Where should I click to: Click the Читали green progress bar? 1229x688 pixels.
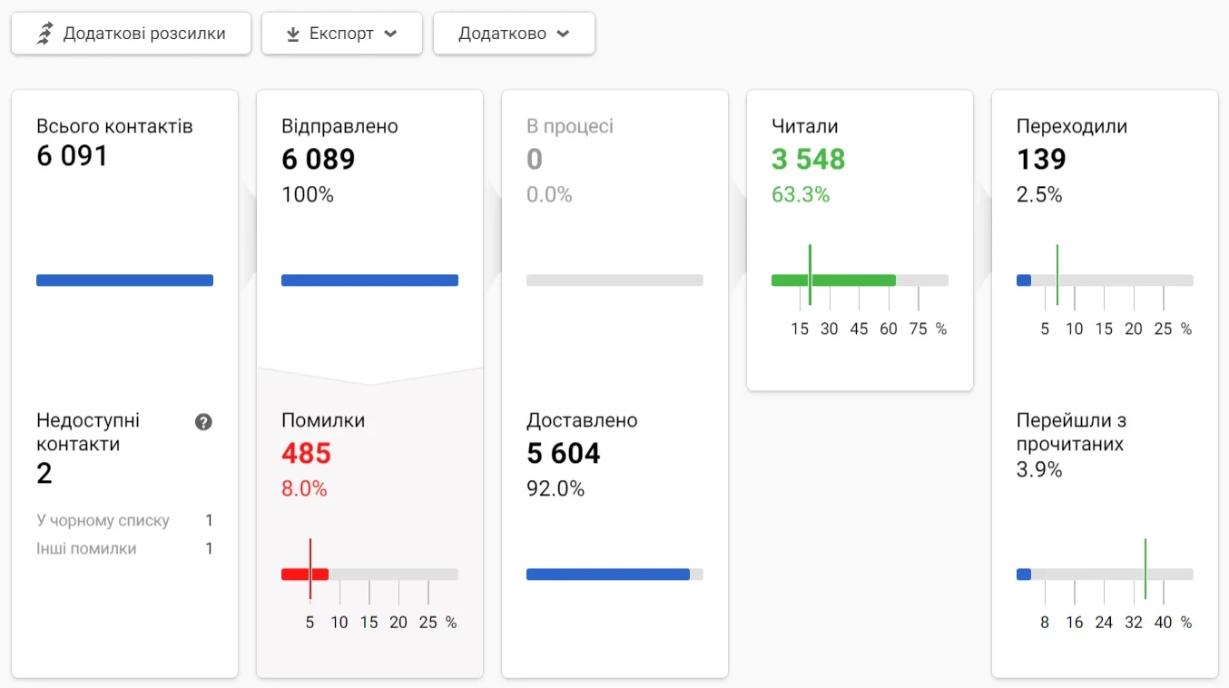[x=860, y=280]
